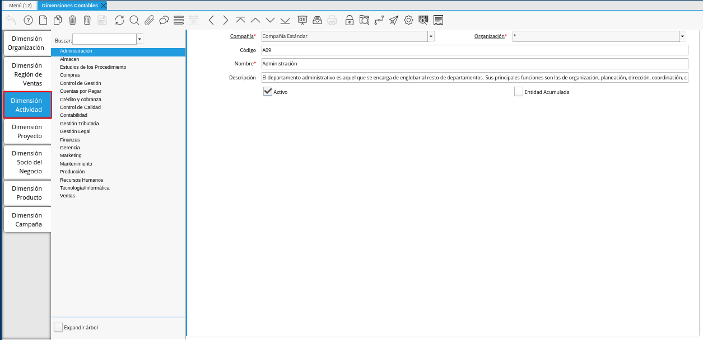Open the chat bubbles icon
This screenshot has height=340, width=703.
(164, 21)
